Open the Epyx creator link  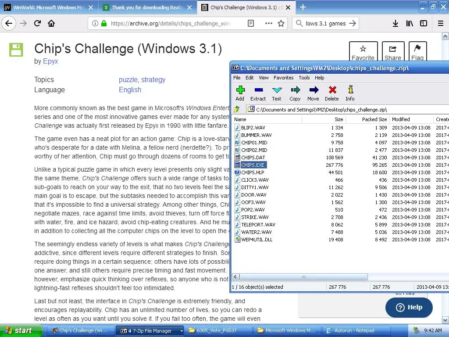pos(50,61)
